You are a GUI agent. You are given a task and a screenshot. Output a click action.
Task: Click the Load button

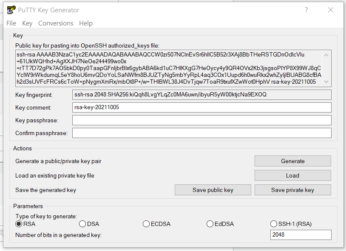pyautogui.click(x=292, y=175)
